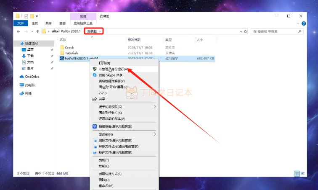The width and height of the screenshot is (318, 190).
Task: Click the hwPollEx2020.1 installer file icon
Action: (62, 59)
